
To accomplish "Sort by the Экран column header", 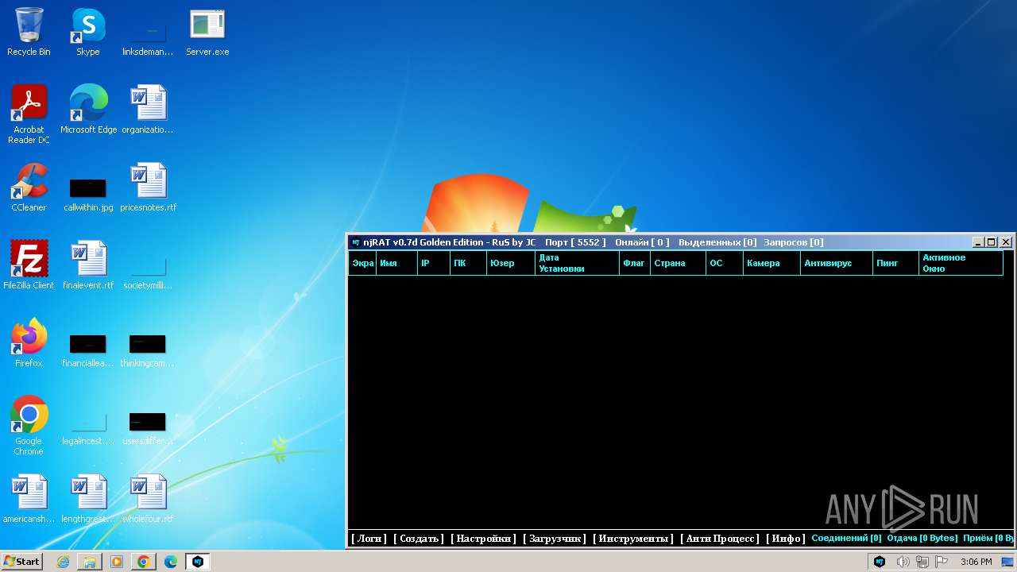I will click(x=362, y=263).
